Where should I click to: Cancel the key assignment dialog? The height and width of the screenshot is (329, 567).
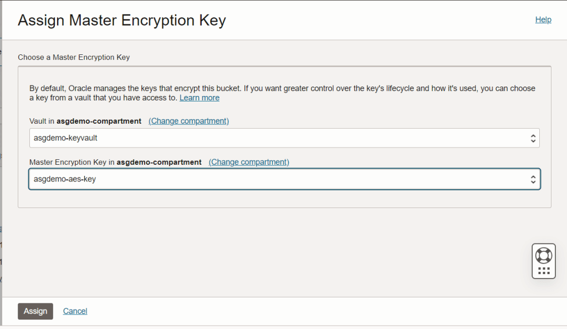75,311
